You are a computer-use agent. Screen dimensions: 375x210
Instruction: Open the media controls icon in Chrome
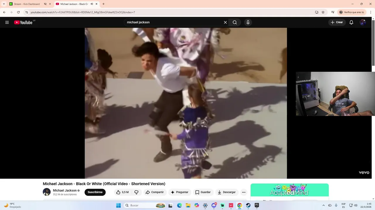coord(333,12)
